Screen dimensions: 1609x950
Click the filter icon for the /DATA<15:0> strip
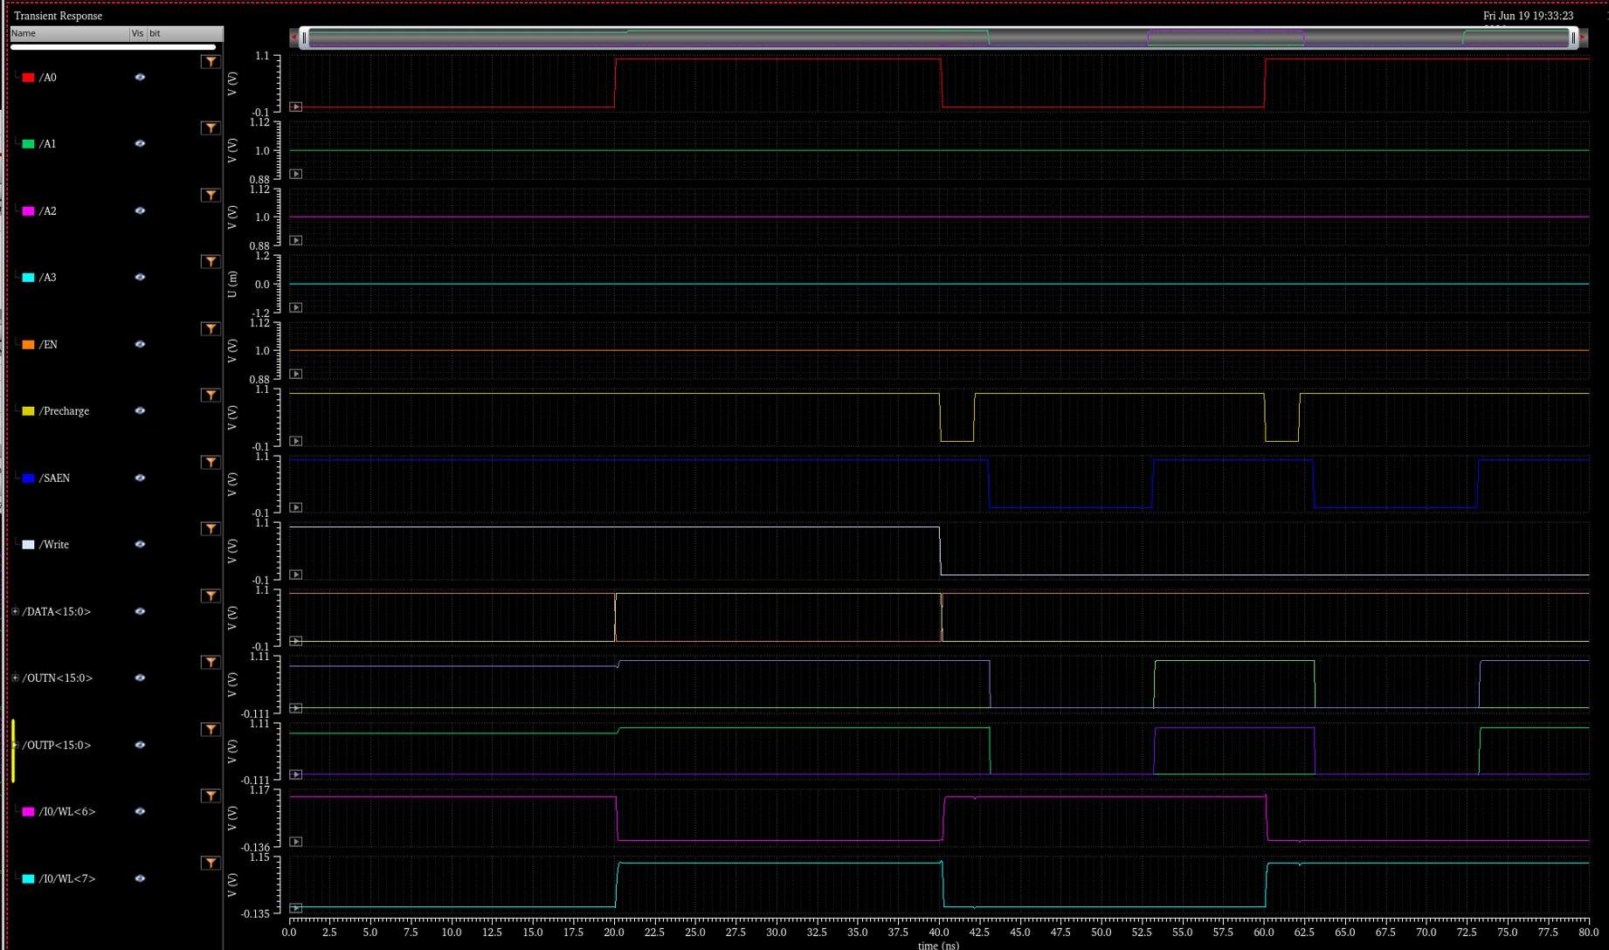click(211, 596)
